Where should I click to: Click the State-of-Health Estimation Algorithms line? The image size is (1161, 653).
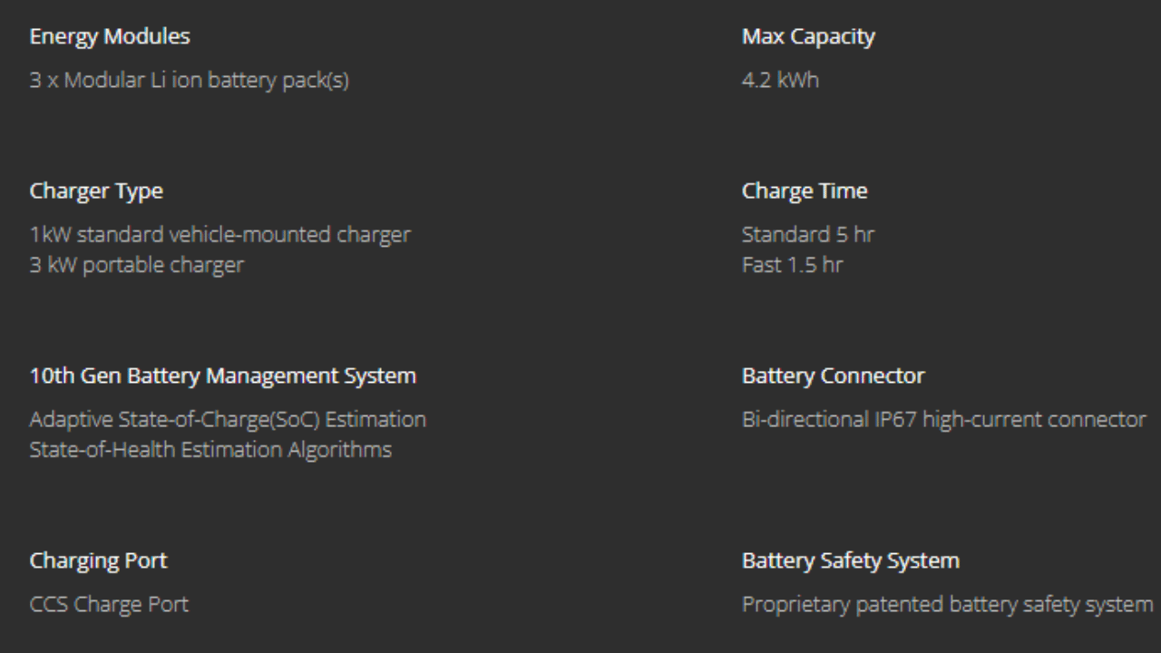(x=210, y=450)
